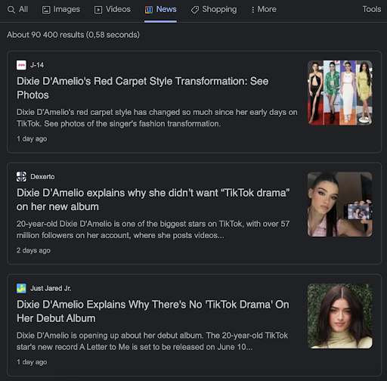Click the Dexerto source favicon
This screenshot has width=387, height=381.
[21, 177]
